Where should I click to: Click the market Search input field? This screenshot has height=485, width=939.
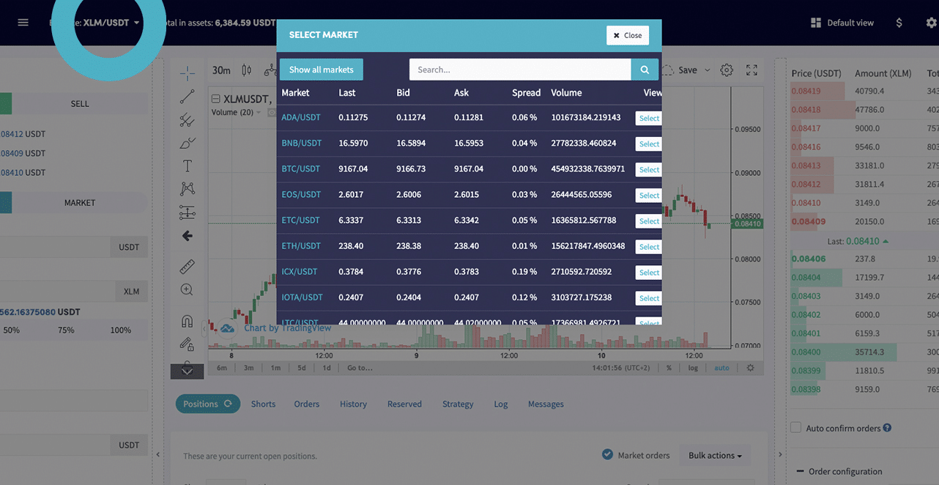520,70
